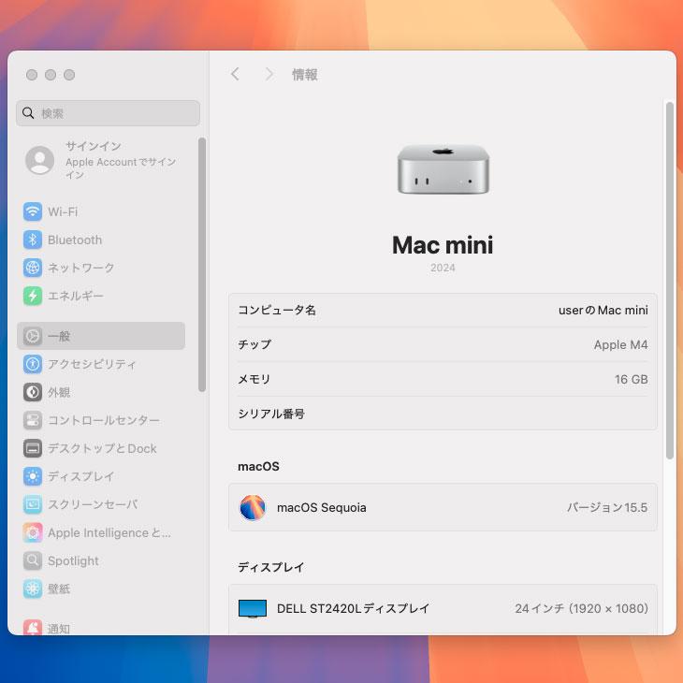
Task: Click the 'ディスプレイ' section heading in main pane
Action: (271, 567)
